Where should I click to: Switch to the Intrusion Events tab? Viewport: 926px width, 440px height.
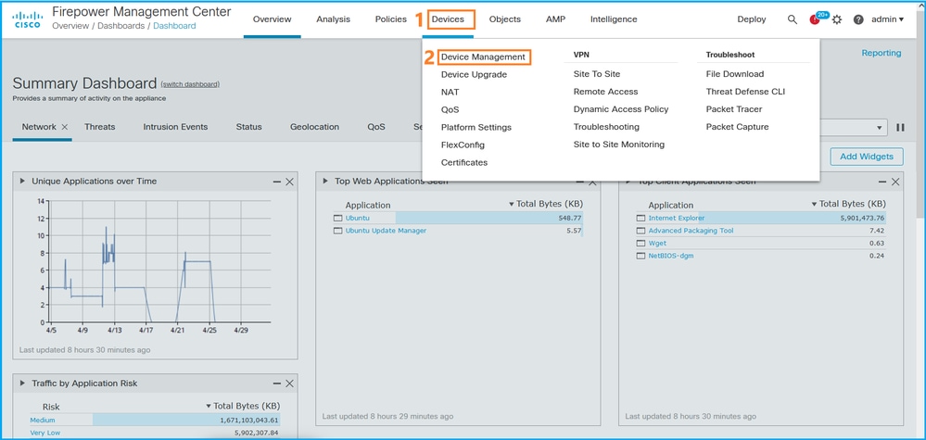click(175, 127)
